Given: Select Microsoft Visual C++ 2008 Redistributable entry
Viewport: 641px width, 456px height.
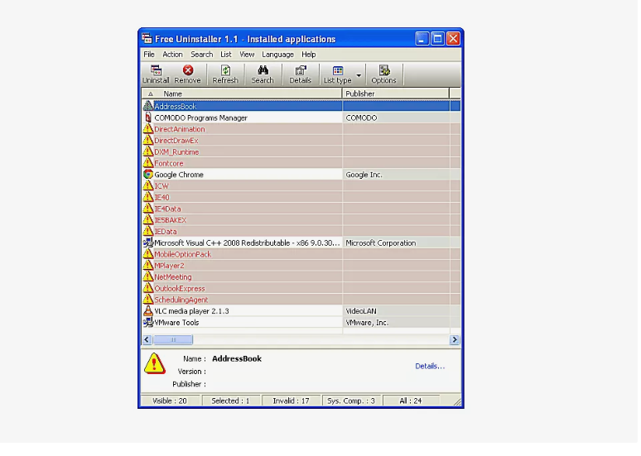Looking at the screenshot, I should (x=301, y=242).
